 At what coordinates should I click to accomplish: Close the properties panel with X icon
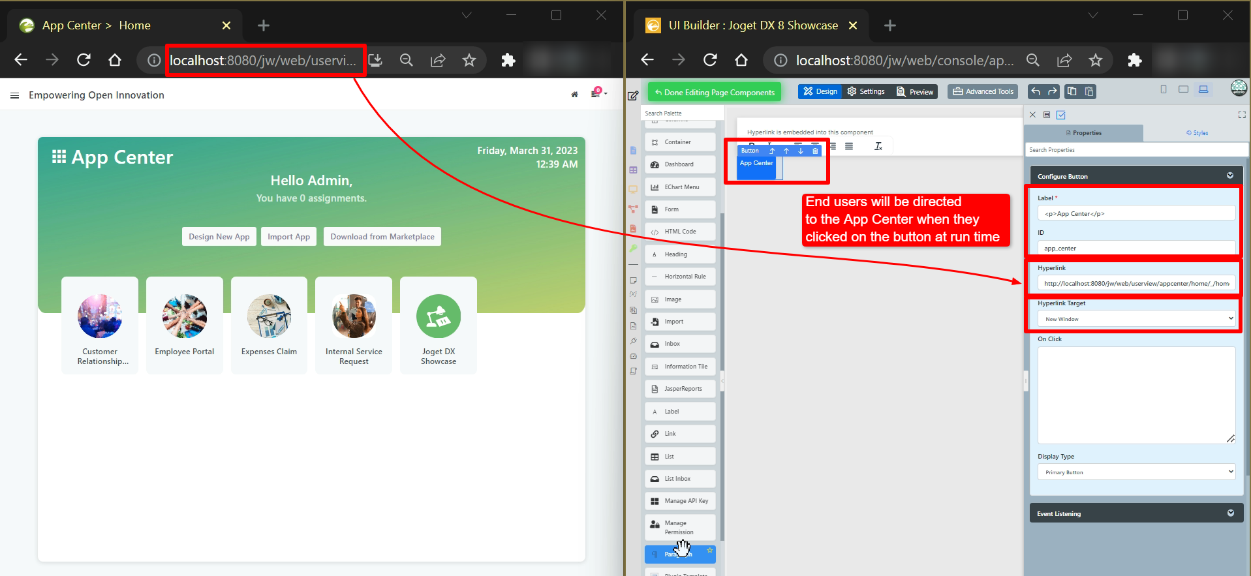[1032, 115]
